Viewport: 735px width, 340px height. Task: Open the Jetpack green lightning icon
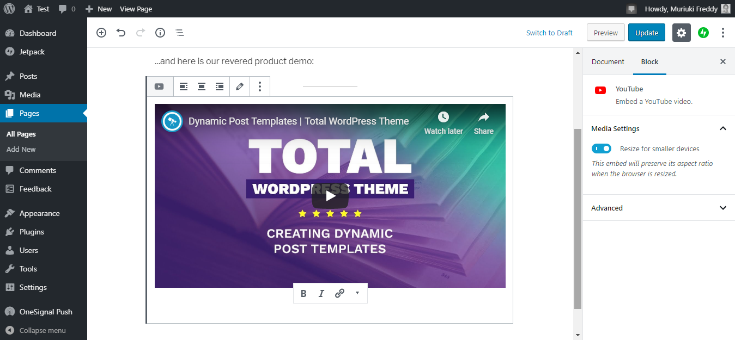click(x=703, y=33)
